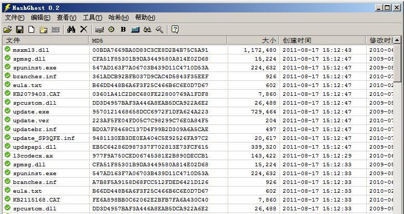Select the updspapi.dll file name
Image resolution: width=404 pixels, height=214 pixels.
(35, 147)
